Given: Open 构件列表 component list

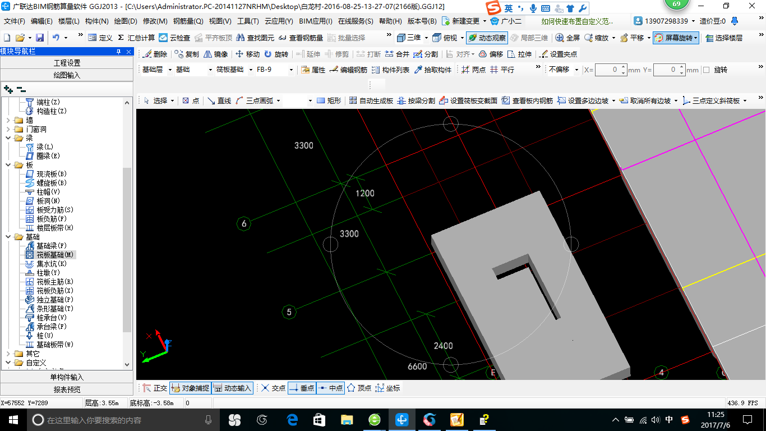Looking at the screenshot, I should point(390,70).
